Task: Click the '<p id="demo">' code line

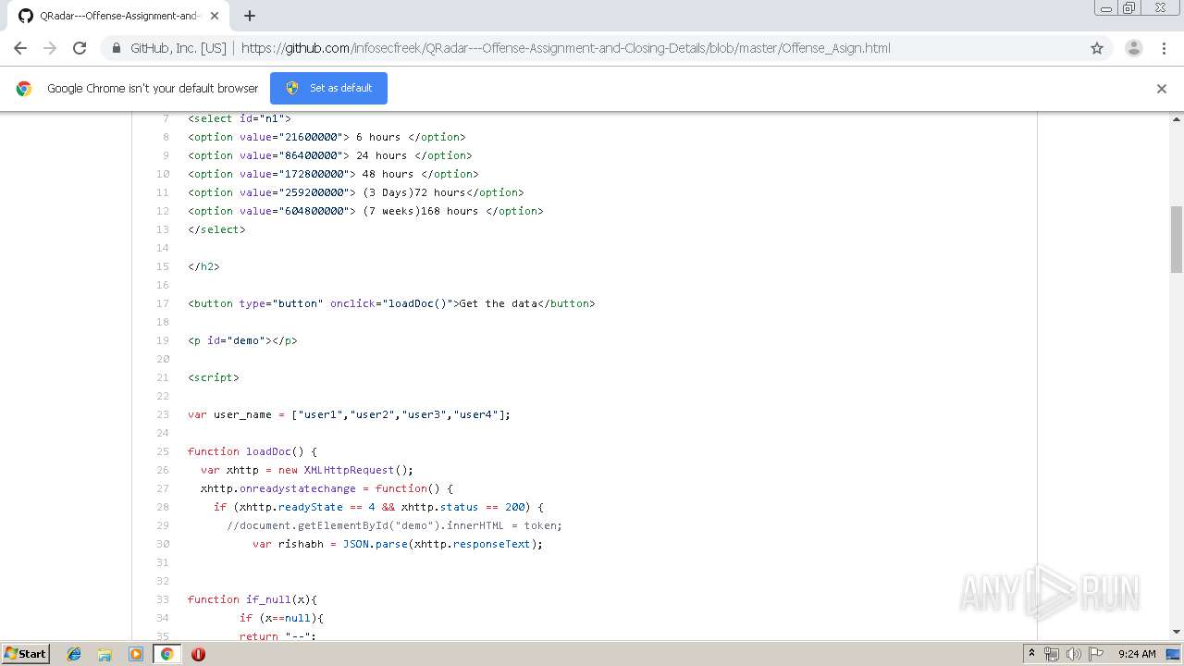Action: coord(242,340)
